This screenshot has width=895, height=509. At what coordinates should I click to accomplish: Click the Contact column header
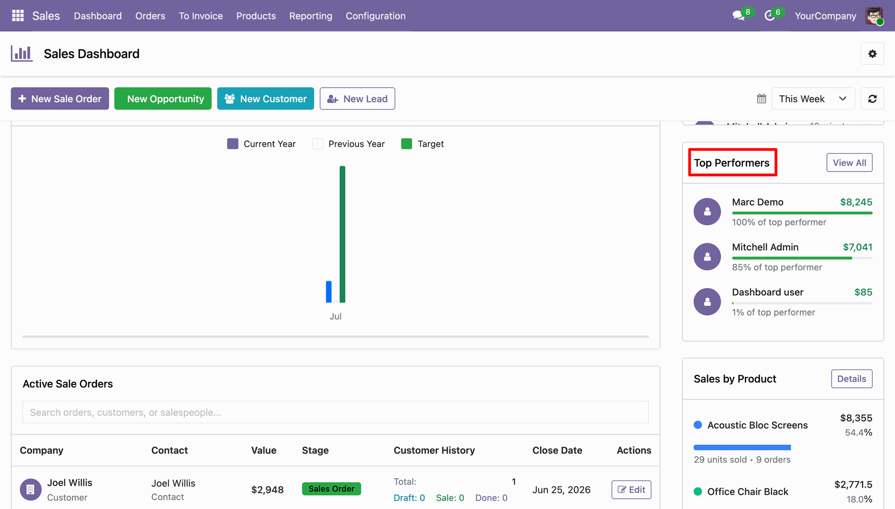point(170,450)
